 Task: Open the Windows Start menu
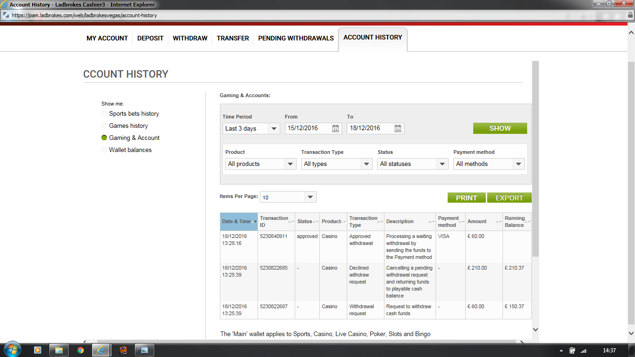(x=12, y=350)
